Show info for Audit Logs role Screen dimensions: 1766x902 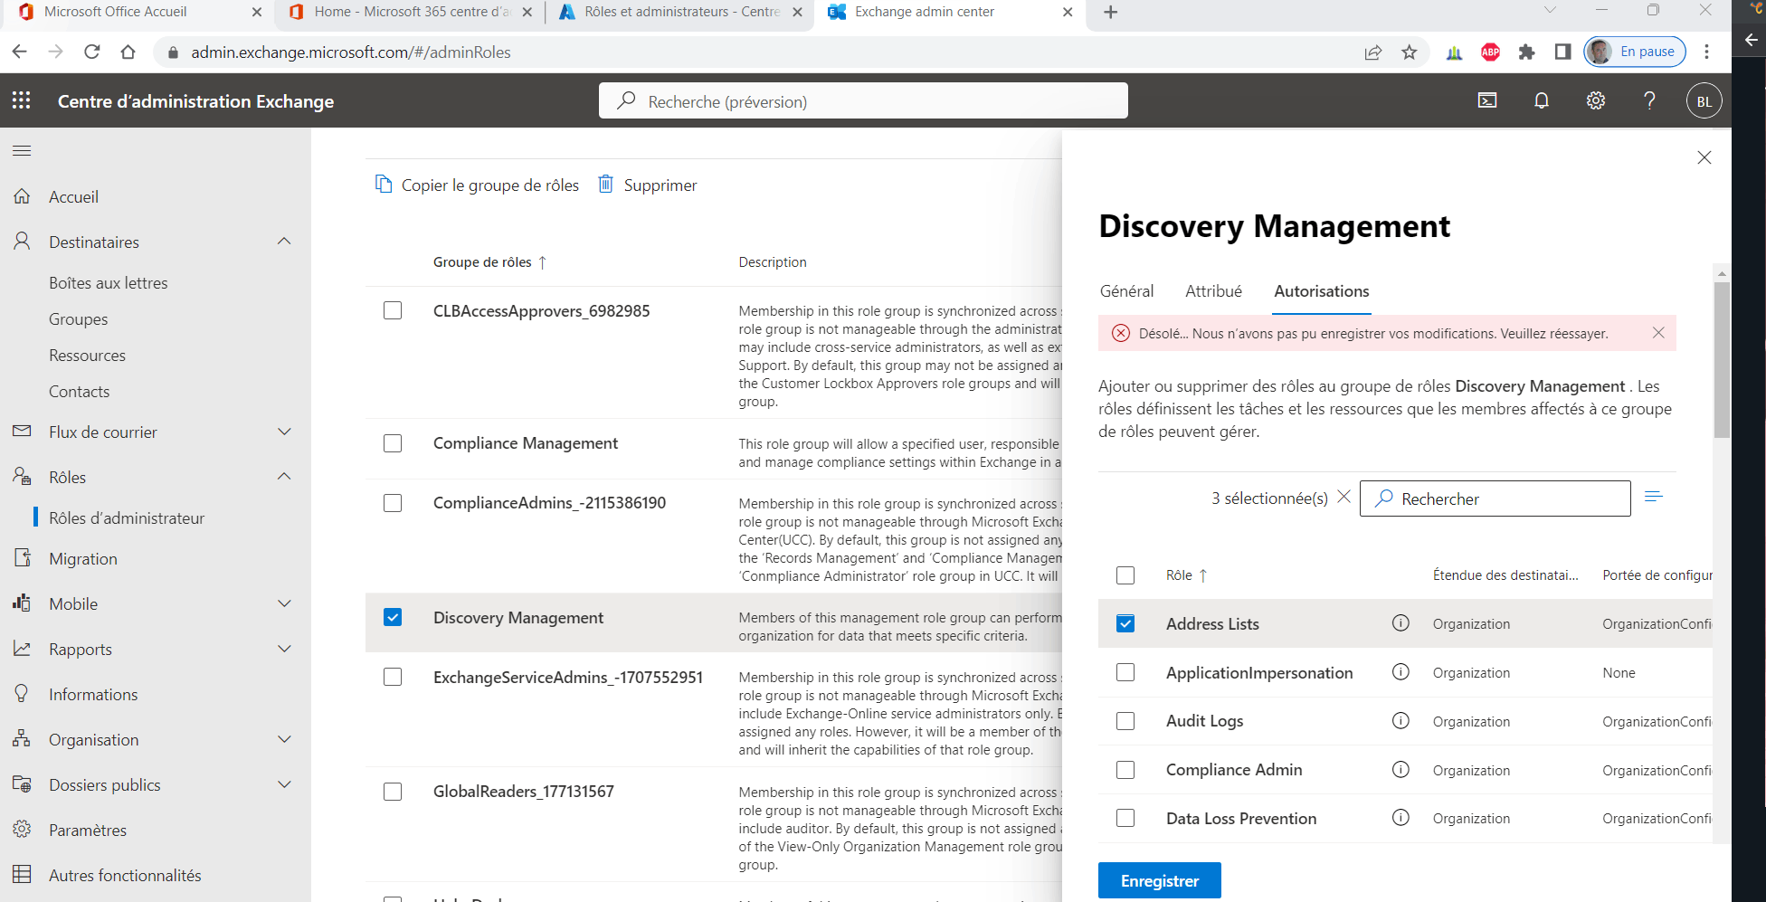coord(1400,721)
